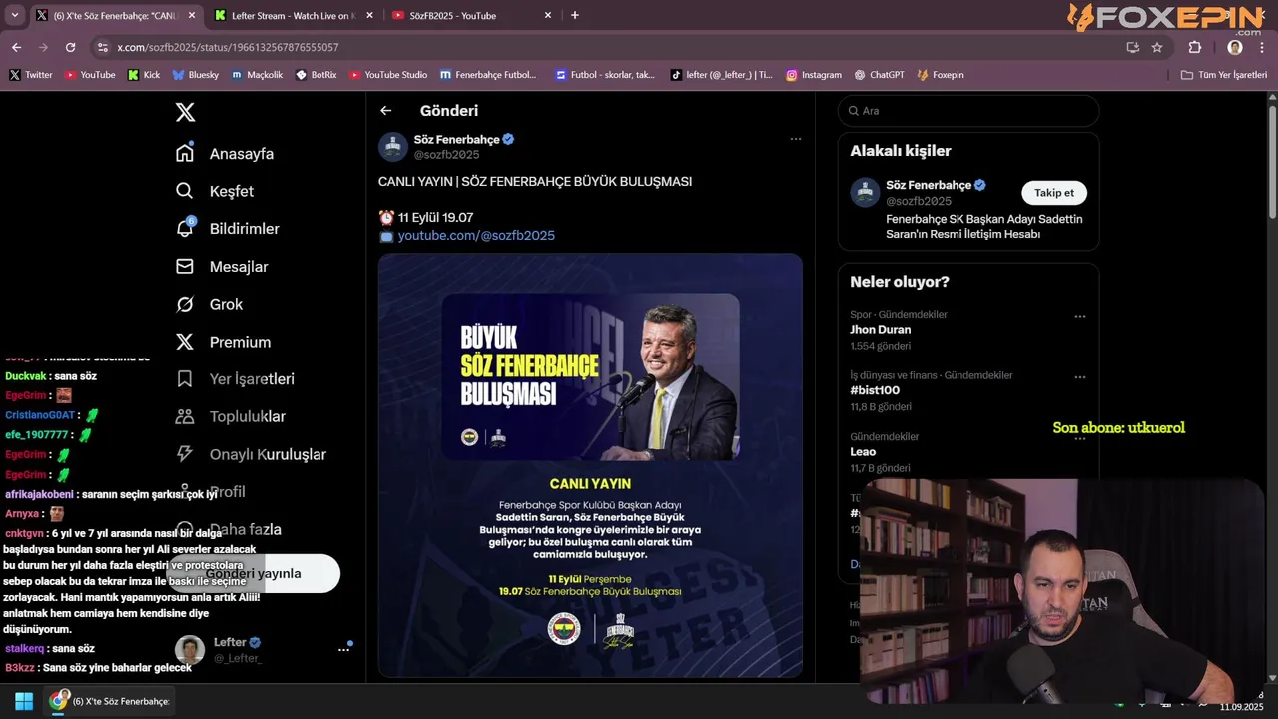This screenshot has height=719, width=1278.
Task: Open new browser tab
Action: (x=575, y=15)
